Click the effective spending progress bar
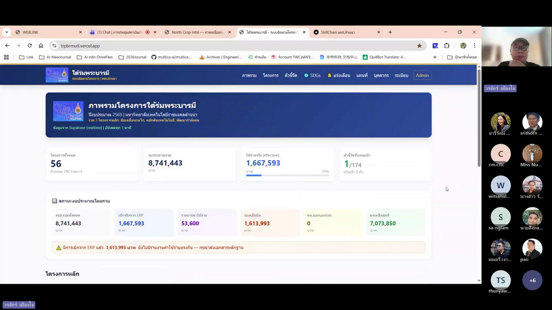The height and width of the screenshot is (310, 552). (x=287, y=175)
